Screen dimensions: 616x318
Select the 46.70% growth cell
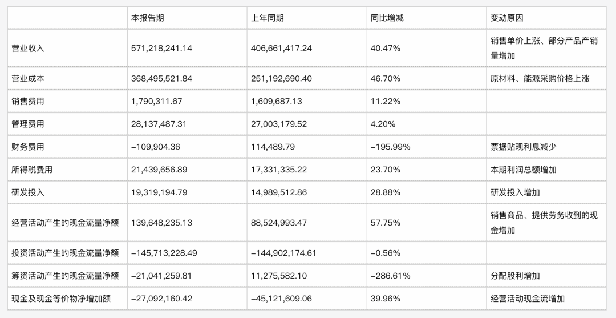(386, 79)
